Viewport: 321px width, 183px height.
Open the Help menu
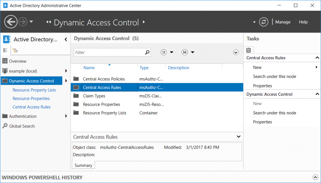303,22
